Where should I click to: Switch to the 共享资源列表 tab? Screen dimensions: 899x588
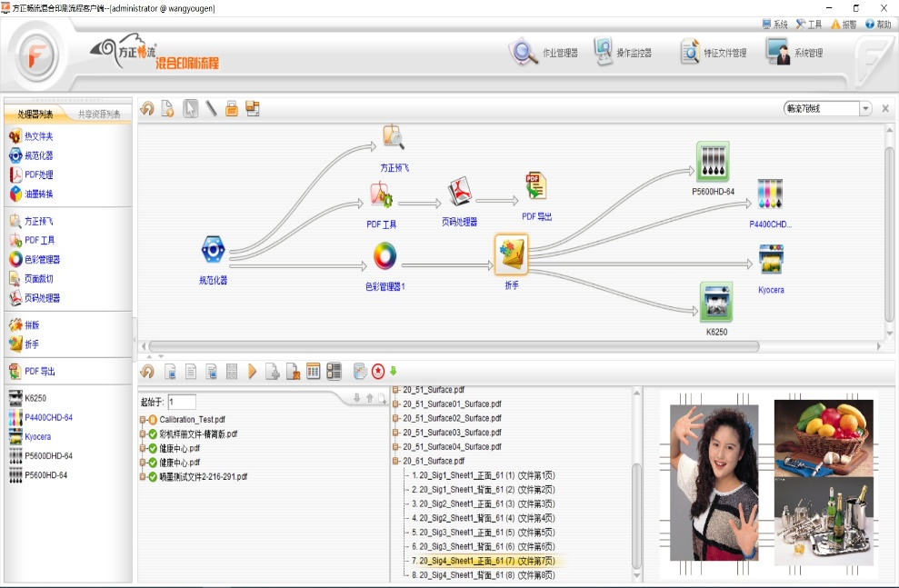(x=98, y=115)
